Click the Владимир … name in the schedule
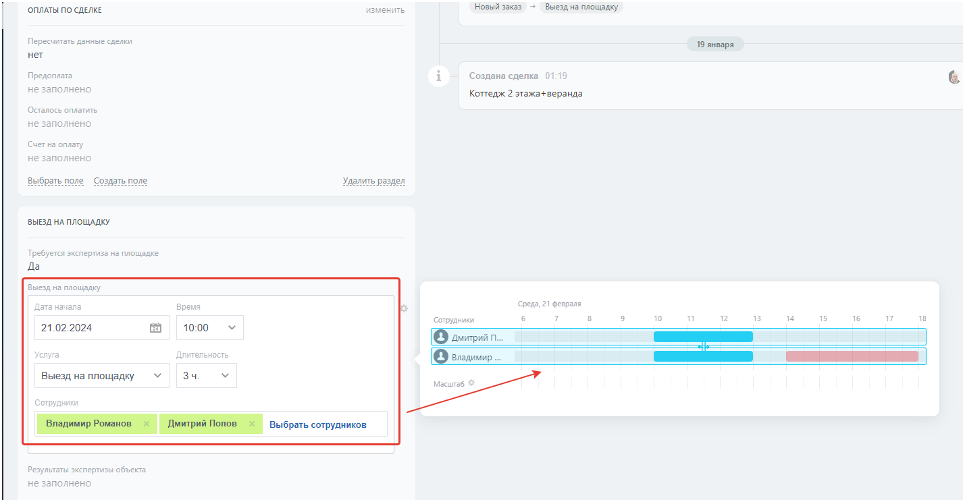The height and width of the screenshot is (500, 963). coord(476,357)
